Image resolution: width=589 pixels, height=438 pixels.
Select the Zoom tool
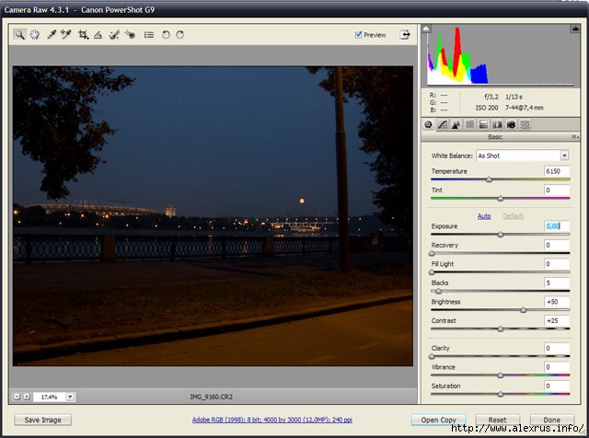point(20,35)
